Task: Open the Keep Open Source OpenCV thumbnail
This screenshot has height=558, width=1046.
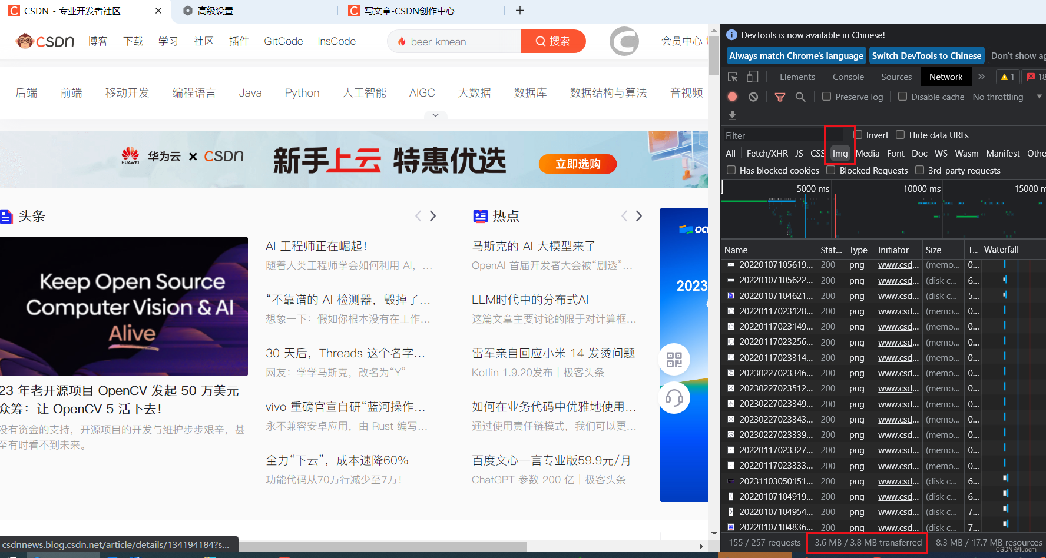Action: coord(124,306)
